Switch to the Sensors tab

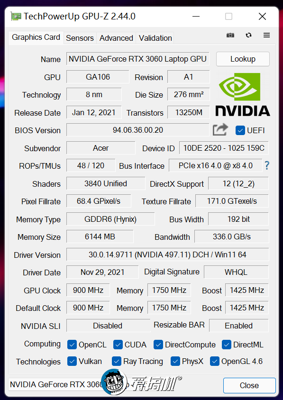pyautogui.click(x=80, y=38)
